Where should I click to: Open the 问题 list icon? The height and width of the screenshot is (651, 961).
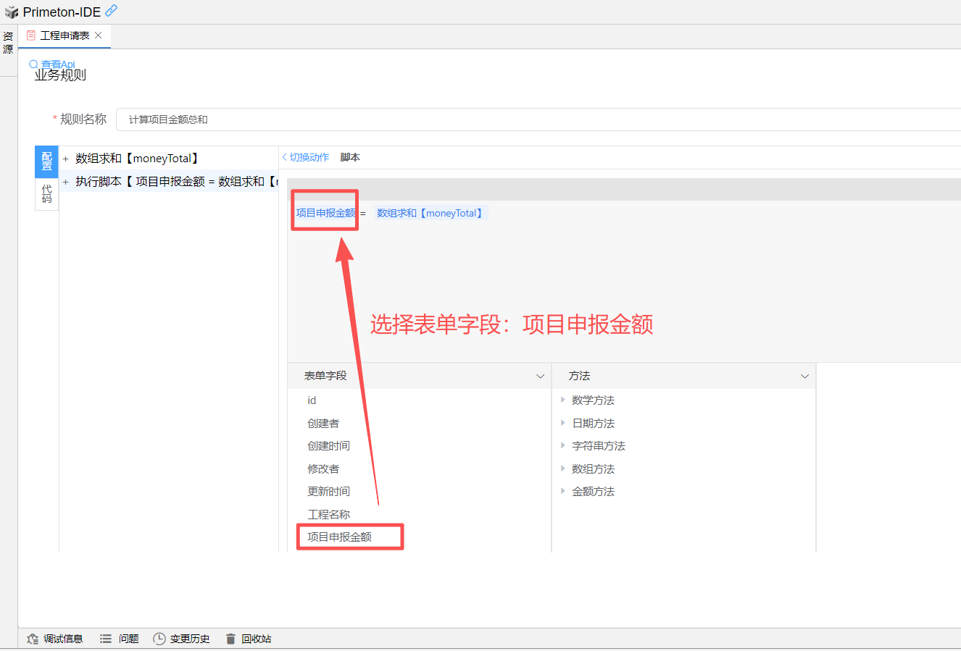coord(106,639)
